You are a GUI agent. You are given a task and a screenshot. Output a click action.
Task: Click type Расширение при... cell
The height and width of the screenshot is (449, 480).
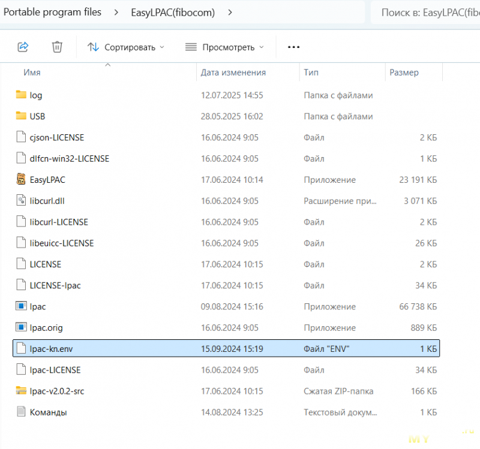(x=340, y=201)
